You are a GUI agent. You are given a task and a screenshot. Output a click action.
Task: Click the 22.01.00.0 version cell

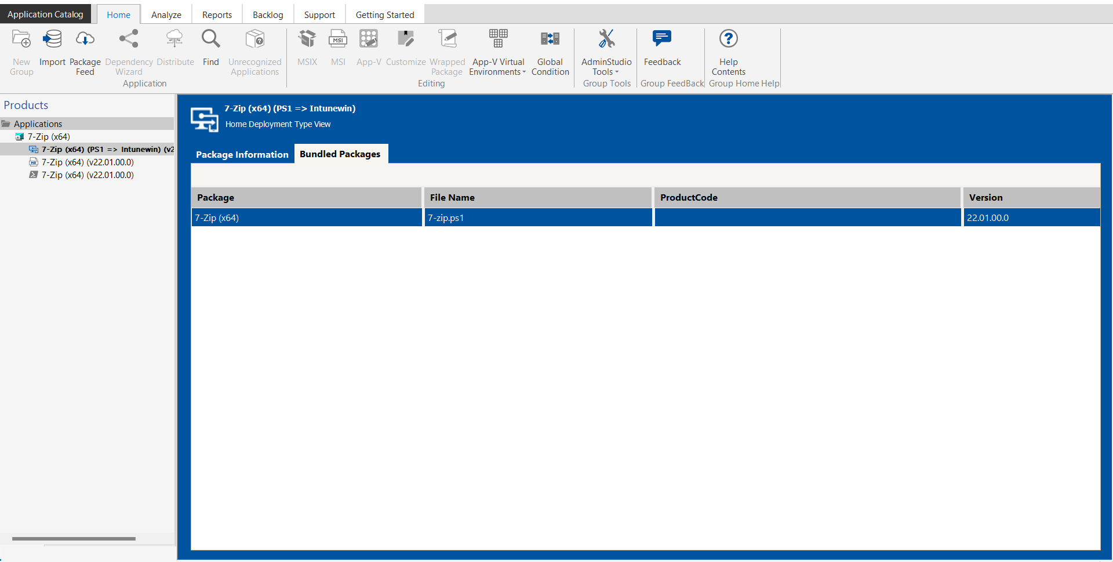pyautogui.click(x=1031, y=217)
